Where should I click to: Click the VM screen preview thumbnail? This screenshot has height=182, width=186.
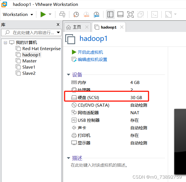[180, 141]
